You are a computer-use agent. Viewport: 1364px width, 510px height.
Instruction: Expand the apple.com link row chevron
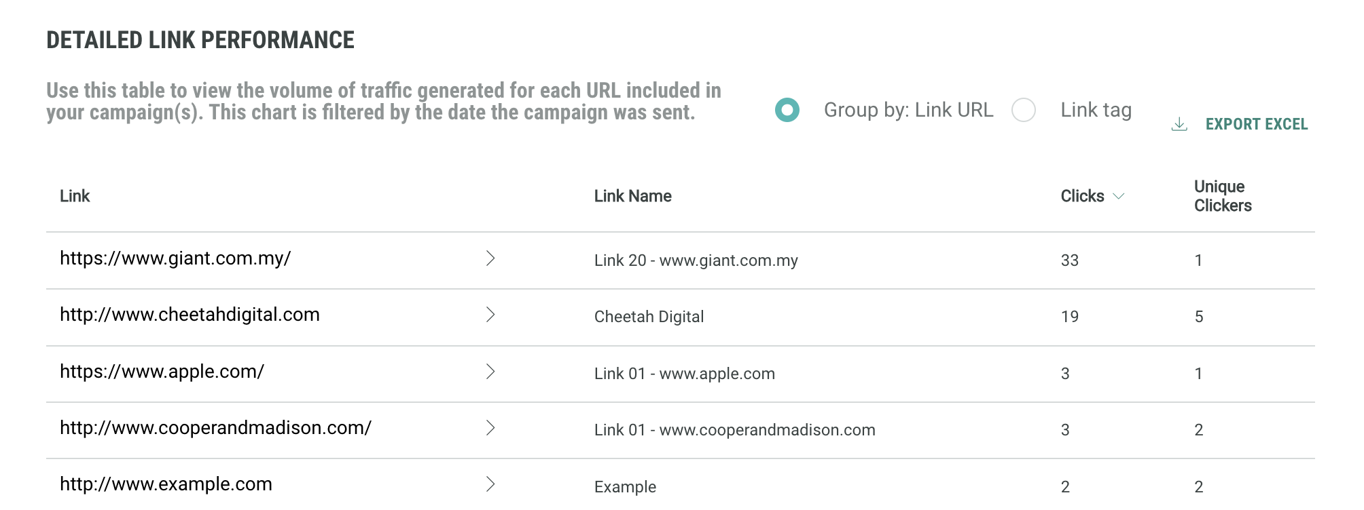pyautogui.click(x=490, y=372)
